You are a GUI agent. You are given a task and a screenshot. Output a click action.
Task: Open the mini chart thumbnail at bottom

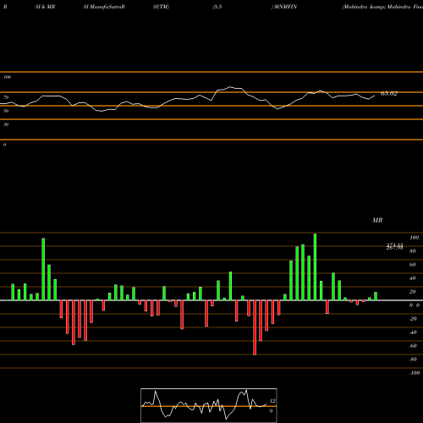(209, 405)
